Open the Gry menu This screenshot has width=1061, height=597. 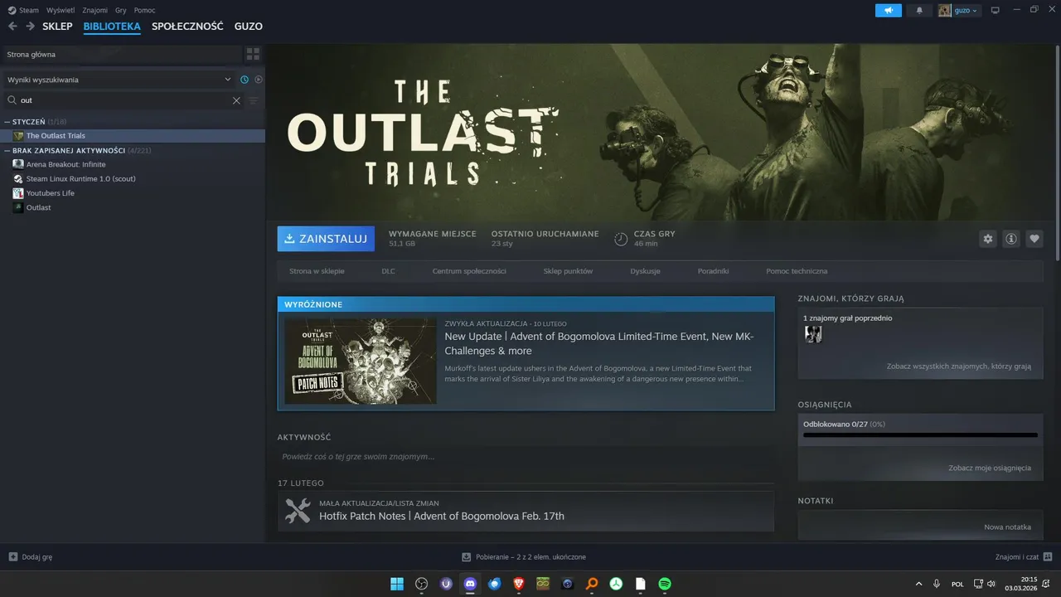click(x=121, y=10)
